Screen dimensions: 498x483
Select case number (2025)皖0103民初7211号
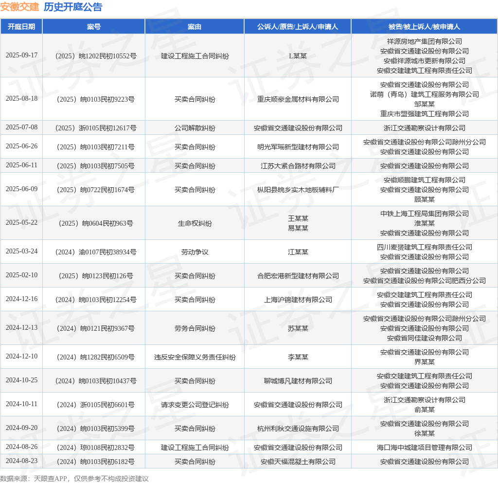point(96,147)
